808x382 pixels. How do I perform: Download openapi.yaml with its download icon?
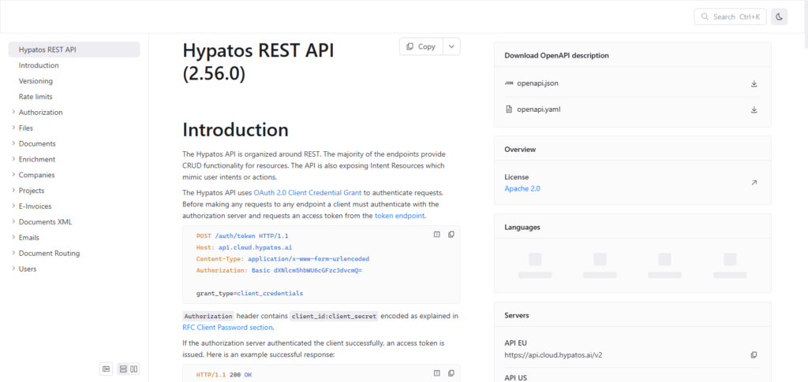pos(754,109)
